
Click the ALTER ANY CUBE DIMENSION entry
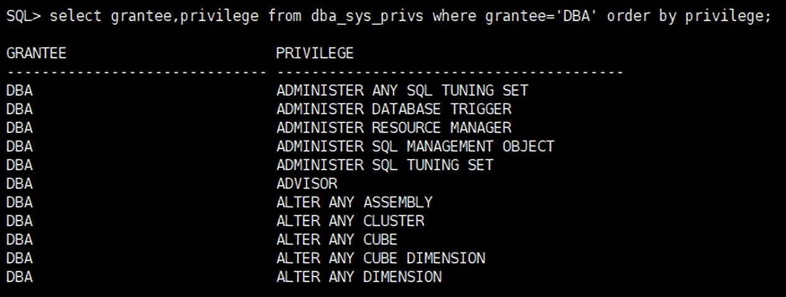pos(381,258)
